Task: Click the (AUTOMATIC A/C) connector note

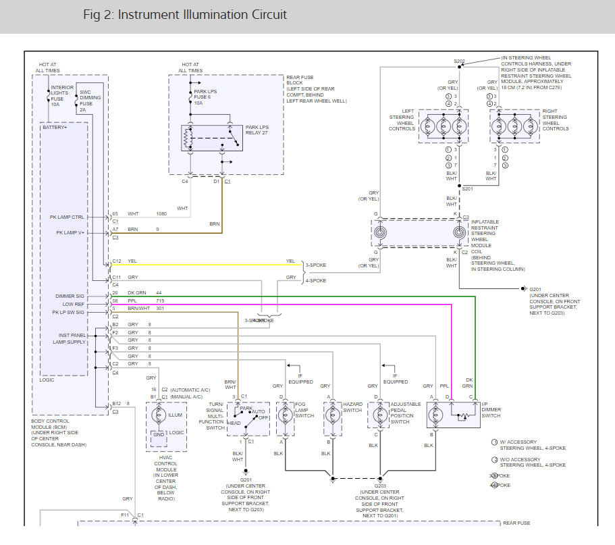Action: 190,390
